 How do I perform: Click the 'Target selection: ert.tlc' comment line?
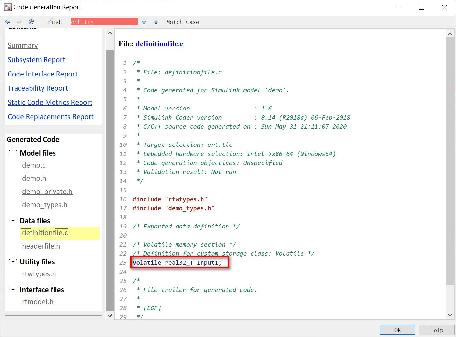[184, 145]
